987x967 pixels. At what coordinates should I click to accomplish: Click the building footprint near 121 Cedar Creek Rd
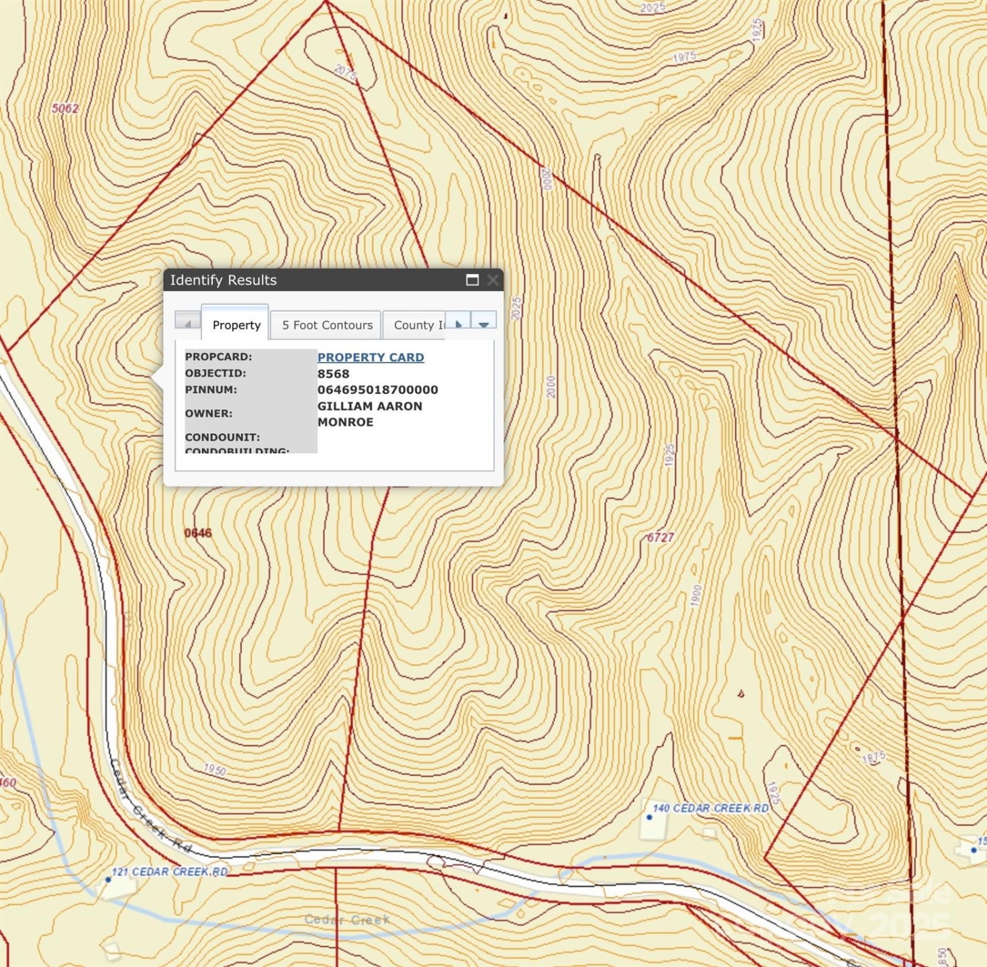pos(117,890)
